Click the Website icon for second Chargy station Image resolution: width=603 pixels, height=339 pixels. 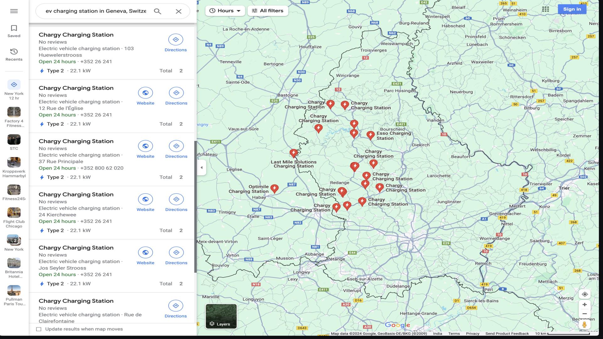pyautogui.click(x=145, y=93)
